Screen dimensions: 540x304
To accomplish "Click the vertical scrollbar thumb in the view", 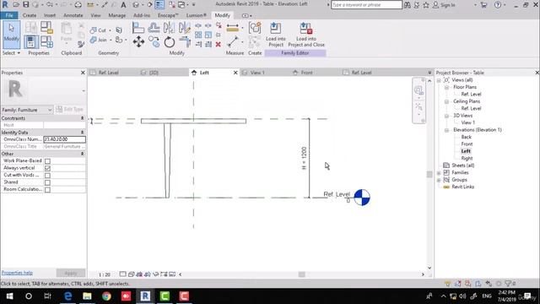I will (x=429, y=175).
